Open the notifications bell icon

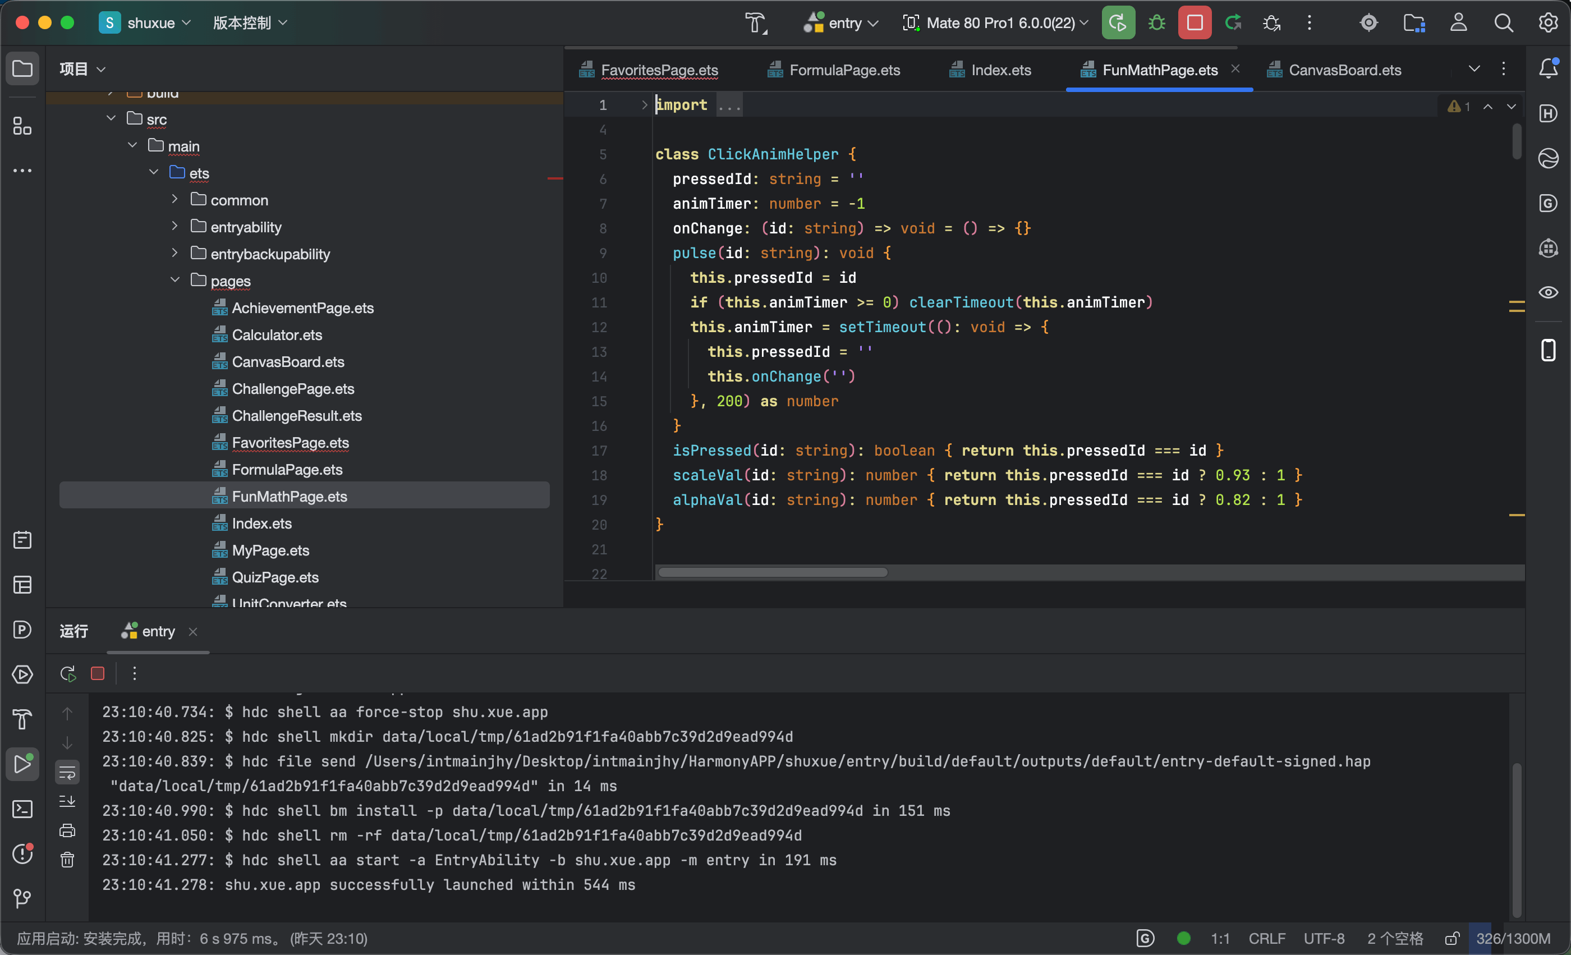[x=1549, y=67]
